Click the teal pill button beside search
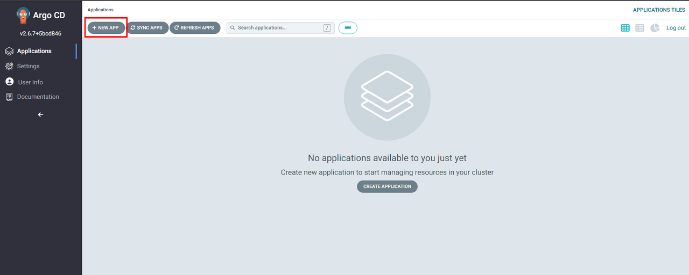Viewport: 689px width, 275px height. coord(348,27)
